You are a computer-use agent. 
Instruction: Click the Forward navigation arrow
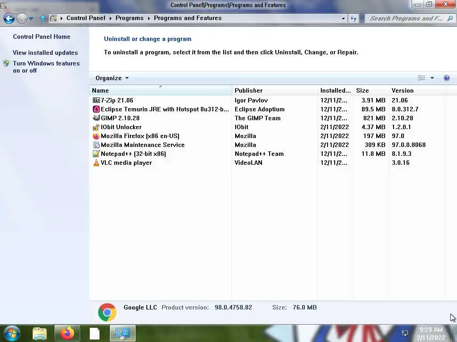(22, 18)
